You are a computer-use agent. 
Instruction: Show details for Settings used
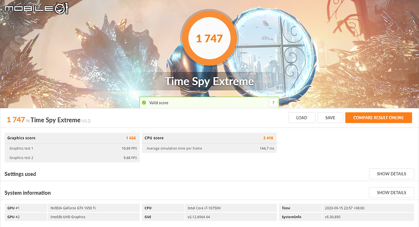tap(391, 173)
